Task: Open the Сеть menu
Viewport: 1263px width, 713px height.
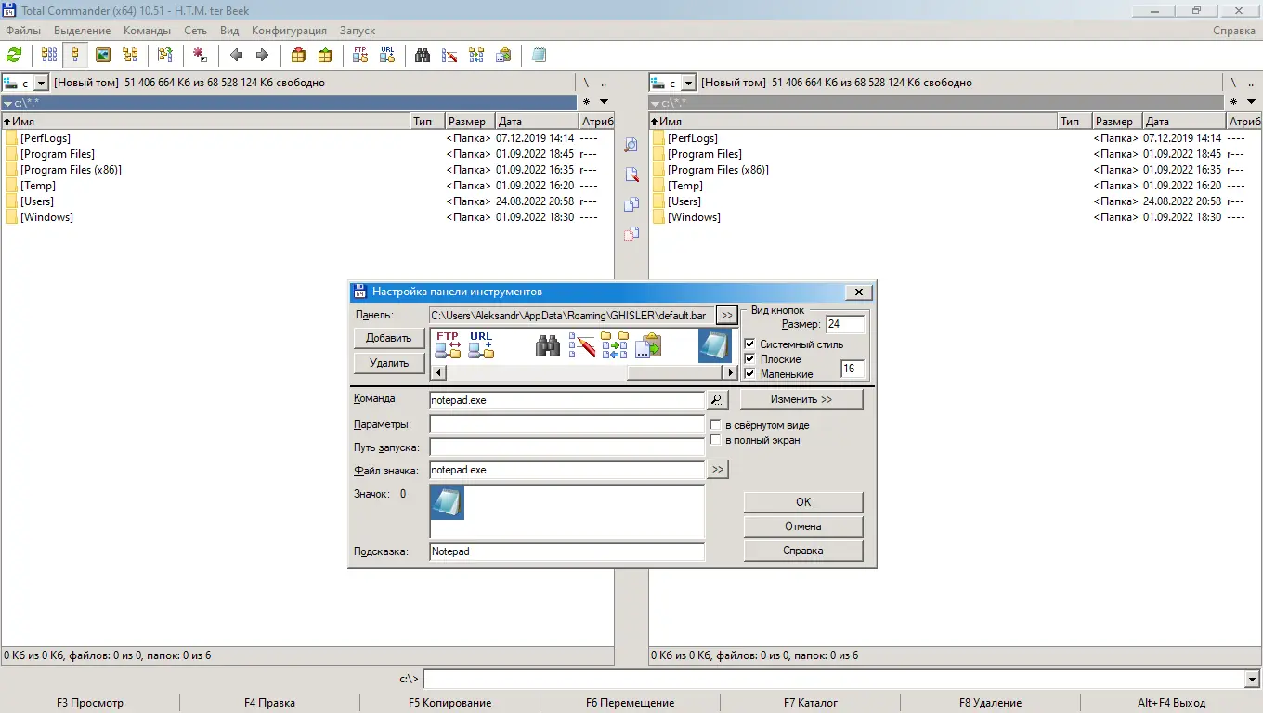Action: point(195,31)
